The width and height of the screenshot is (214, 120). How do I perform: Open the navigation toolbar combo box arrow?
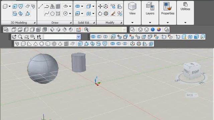[x=79, y=37]
